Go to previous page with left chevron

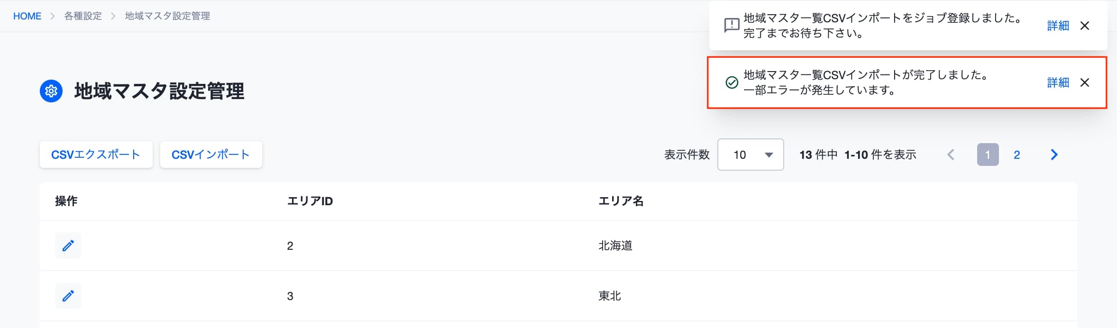point(951,155)
